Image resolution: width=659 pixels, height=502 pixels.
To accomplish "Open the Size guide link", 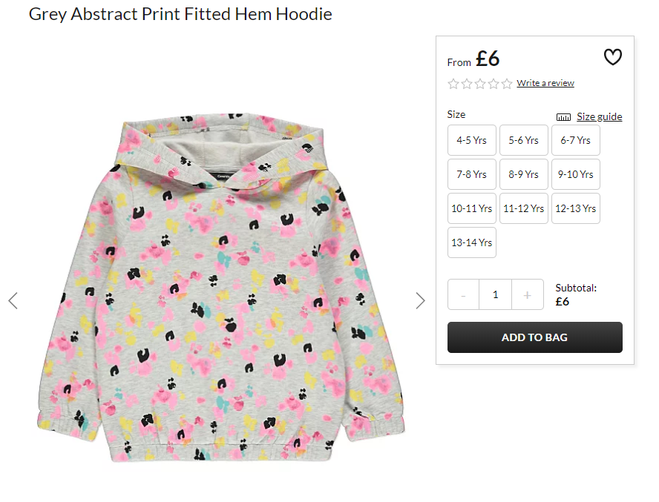I will coord(600,116).
